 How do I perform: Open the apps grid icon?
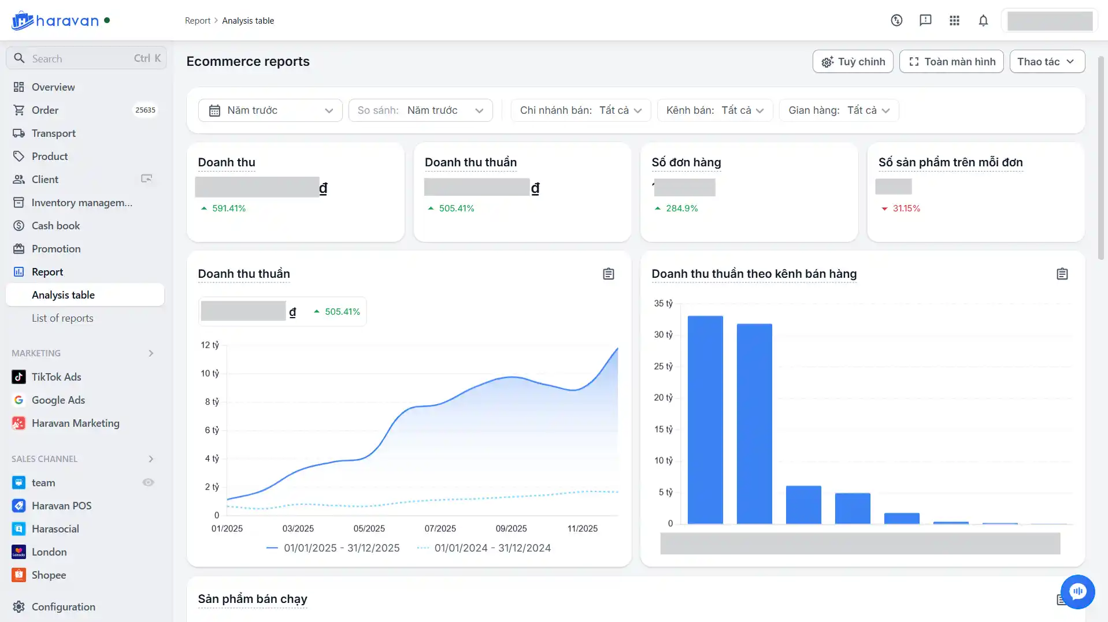click(x=954, y=20)
